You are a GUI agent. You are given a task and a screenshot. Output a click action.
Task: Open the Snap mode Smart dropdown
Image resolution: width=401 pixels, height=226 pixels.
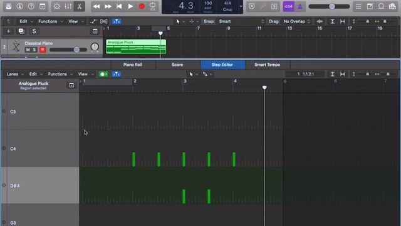(x=241, y=21)
